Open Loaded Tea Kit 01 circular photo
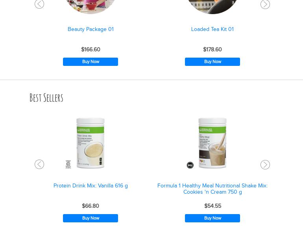The image size is (303, 229). (x=212, y=6)
